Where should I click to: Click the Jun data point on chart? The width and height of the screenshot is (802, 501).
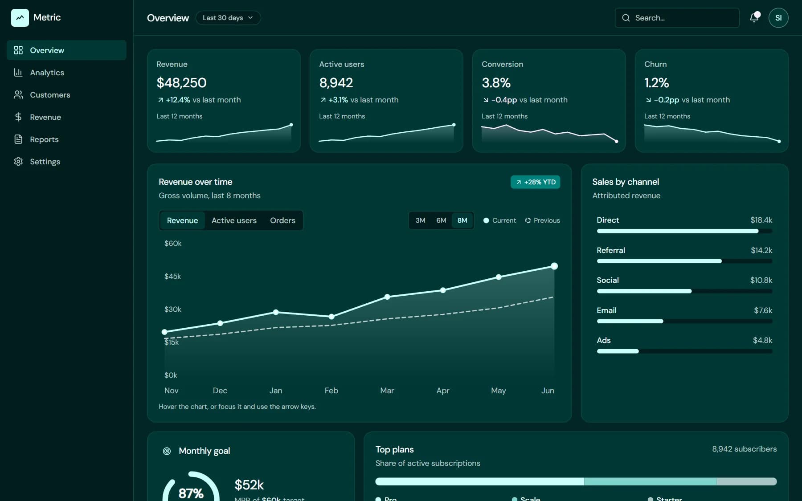(x=554, y=266)
